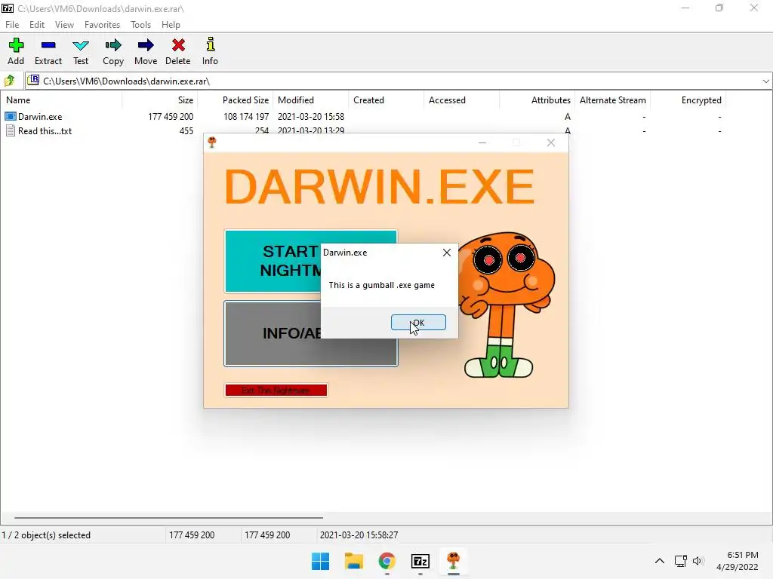Image resolution: width=773 pixels, height=579 pixels.
Task: Open volume speaker tray icon
Action: point(698,561)
